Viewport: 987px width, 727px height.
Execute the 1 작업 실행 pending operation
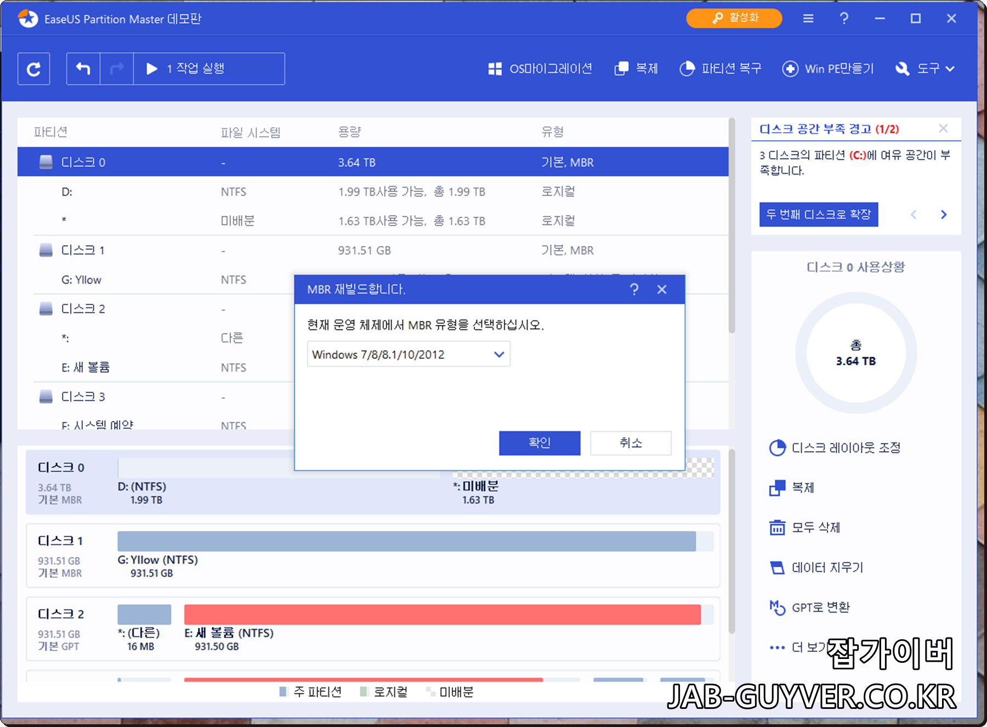pos(209,69)
